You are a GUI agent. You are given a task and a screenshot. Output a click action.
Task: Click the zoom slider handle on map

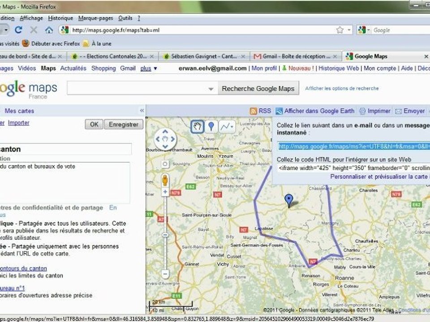point(165,235)
